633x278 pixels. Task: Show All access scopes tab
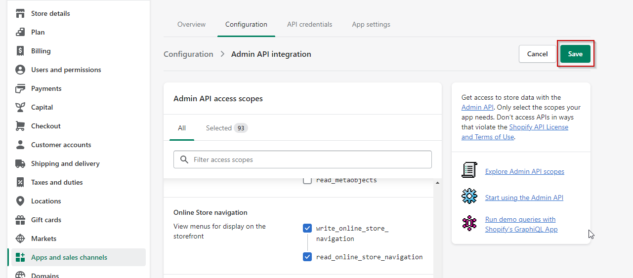182,128
